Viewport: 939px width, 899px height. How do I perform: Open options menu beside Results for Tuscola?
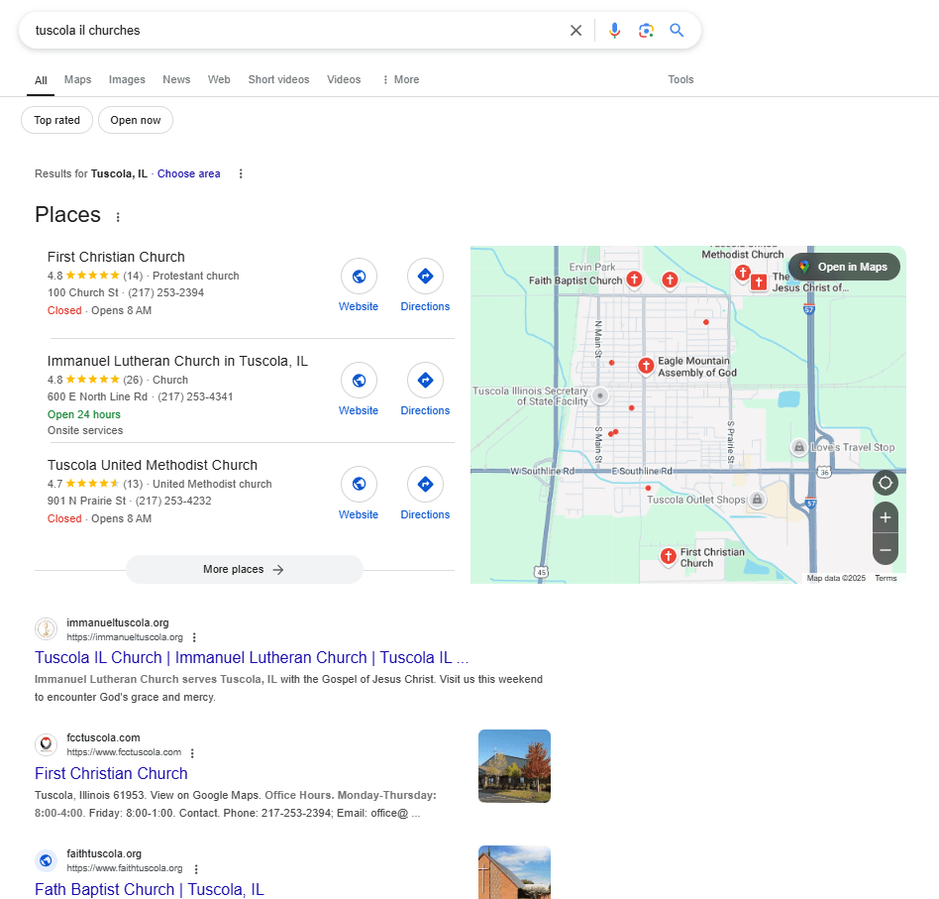click(x=241, y=173)
